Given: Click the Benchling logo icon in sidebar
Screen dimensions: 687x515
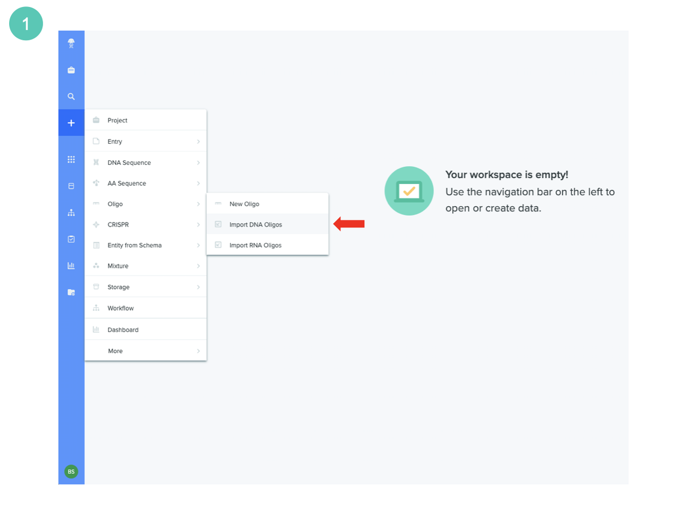Looking at the screenshot, I should 71,44.
